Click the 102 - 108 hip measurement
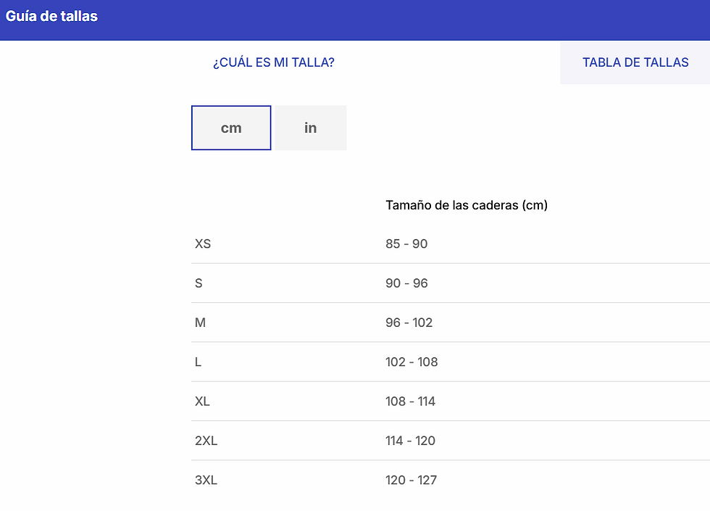This screenshot has height=511, width=710. 412,362
